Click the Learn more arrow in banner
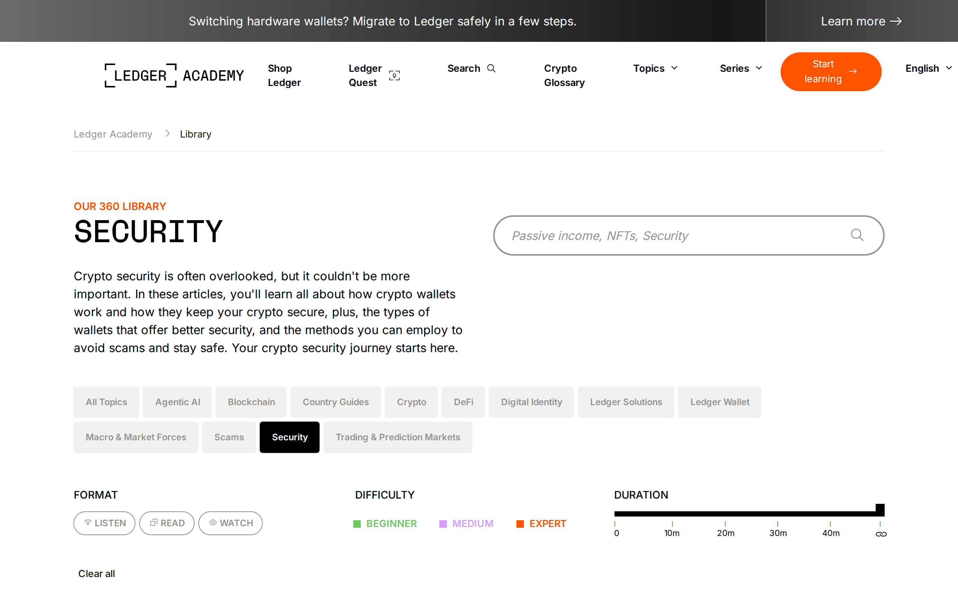 pos(896,21)
